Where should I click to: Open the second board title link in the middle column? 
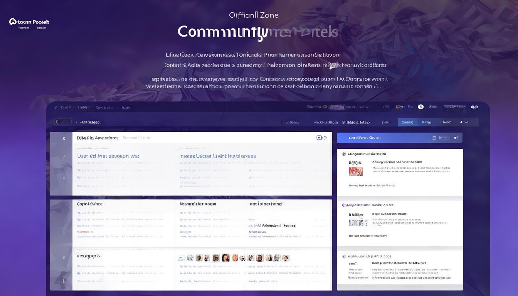(x=198, y=203)
